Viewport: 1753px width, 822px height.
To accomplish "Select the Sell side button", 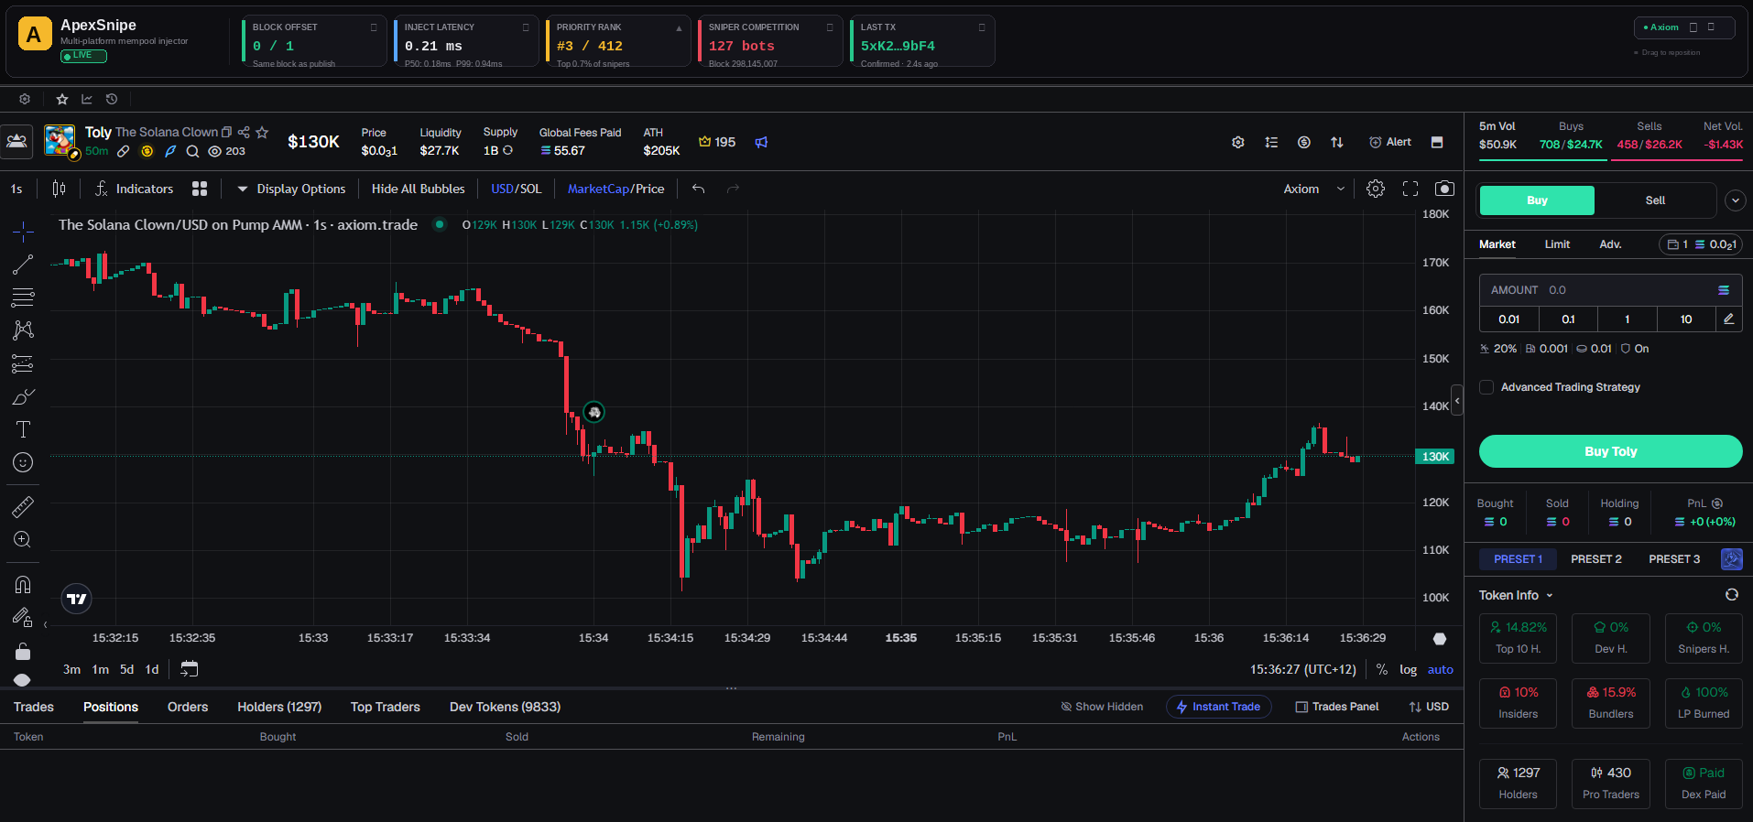I will coord(1655,200).
